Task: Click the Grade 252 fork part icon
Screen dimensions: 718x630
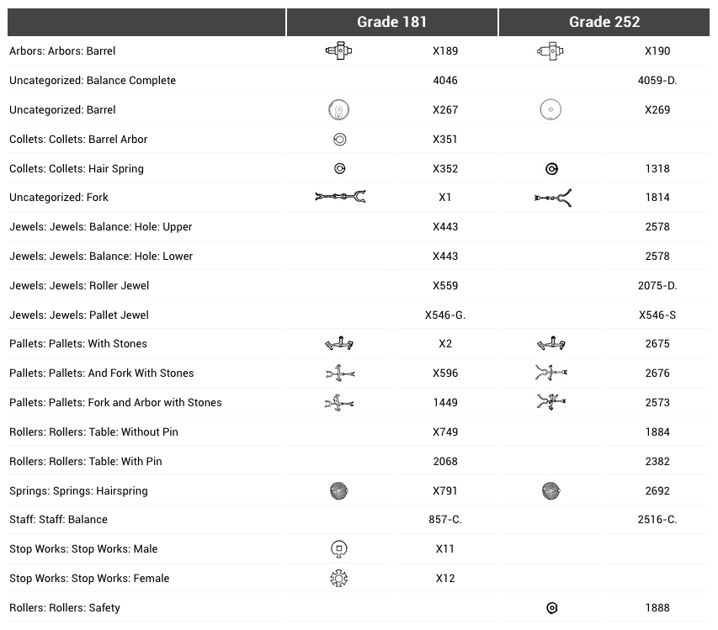Action: [552, 198]
